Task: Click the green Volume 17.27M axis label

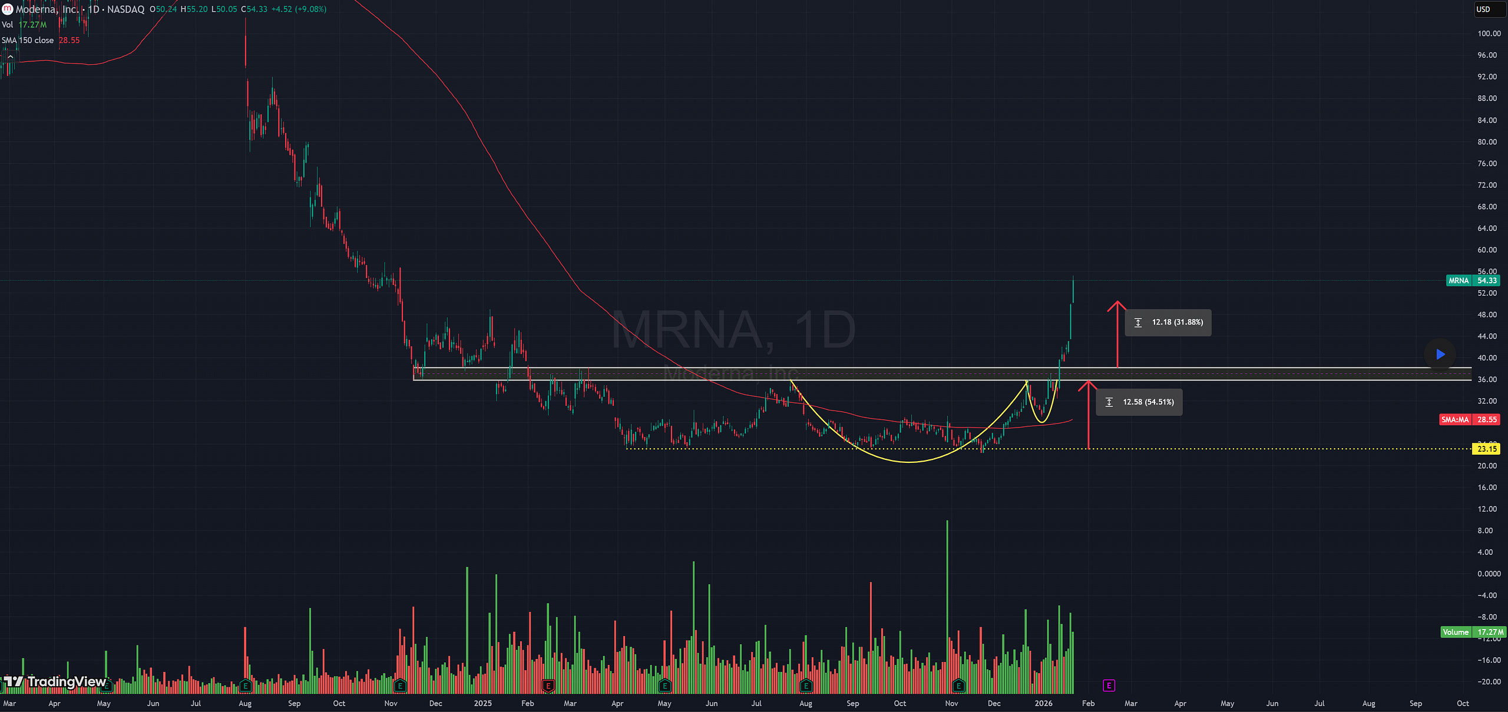Action: (1473, 632)
